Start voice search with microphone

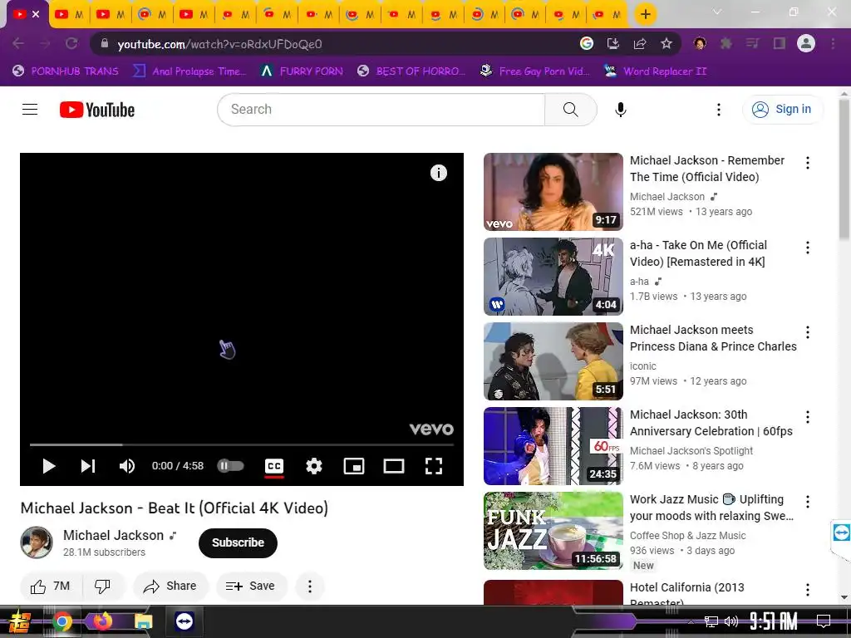pyautogui.click(x=621, y=110)
